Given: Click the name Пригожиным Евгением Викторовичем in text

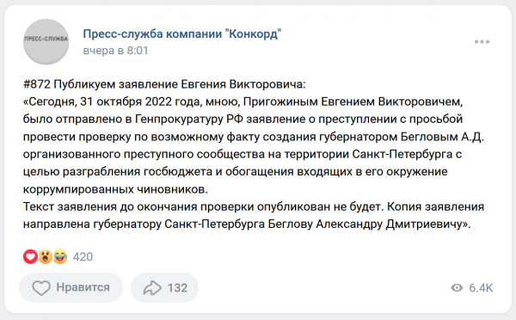Looking at the screenshot, I should point(353,102).
